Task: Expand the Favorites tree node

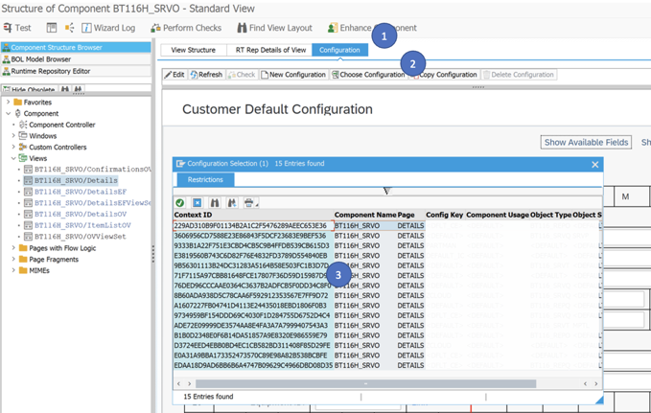Action: coord(9,102)
